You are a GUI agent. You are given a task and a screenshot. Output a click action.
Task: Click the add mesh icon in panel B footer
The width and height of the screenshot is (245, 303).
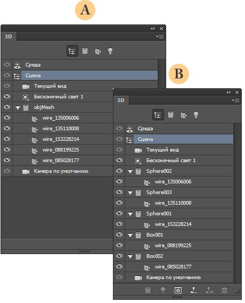point(148,290)
